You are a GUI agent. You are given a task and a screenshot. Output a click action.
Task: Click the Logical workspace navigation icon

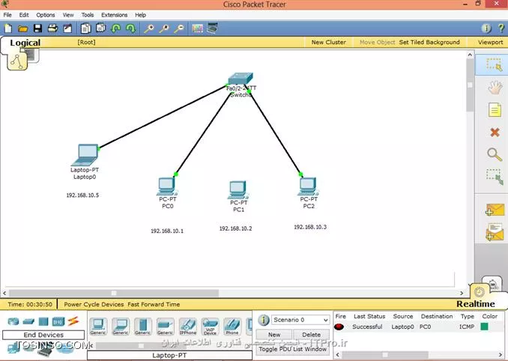tap(16, 61)
